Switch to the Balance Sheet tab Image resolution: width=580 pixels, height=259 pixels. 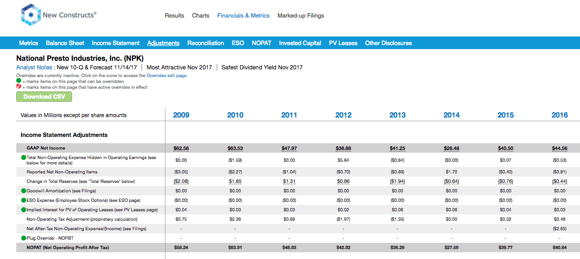tap(65, 43)
